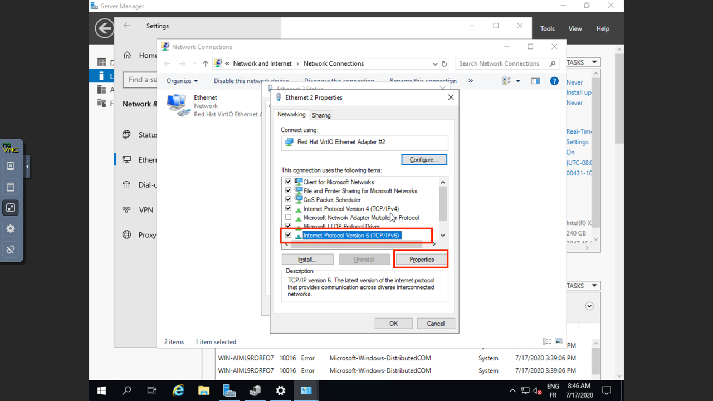Screen dimensions: 713x401
Task: Uncheck Internet Protocol Version 6 checkbox
Action: point(289,235)
